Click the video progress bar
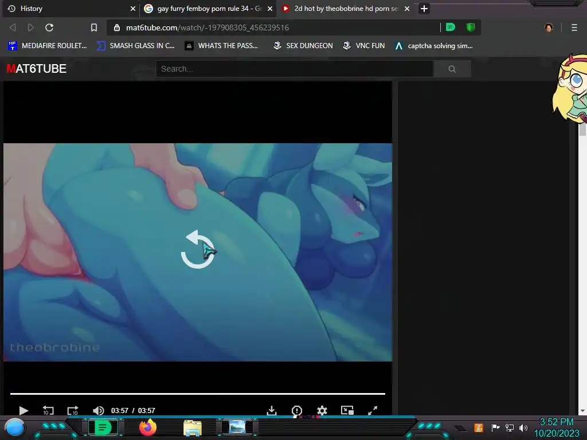The image size is (587, 440). (x=198, y=394)
